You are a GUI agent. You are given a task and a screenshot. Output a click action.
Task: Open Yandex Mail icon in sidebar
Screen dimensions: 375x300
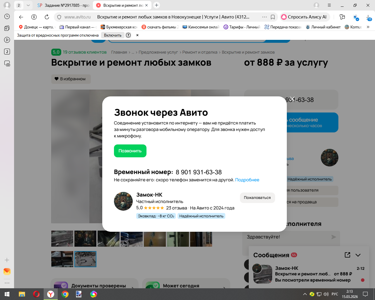(7, 272)
